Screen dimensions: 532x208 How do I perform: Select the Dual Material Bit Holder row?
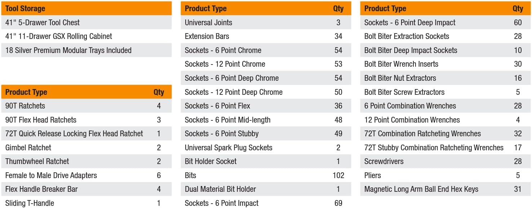pos(220,189)
